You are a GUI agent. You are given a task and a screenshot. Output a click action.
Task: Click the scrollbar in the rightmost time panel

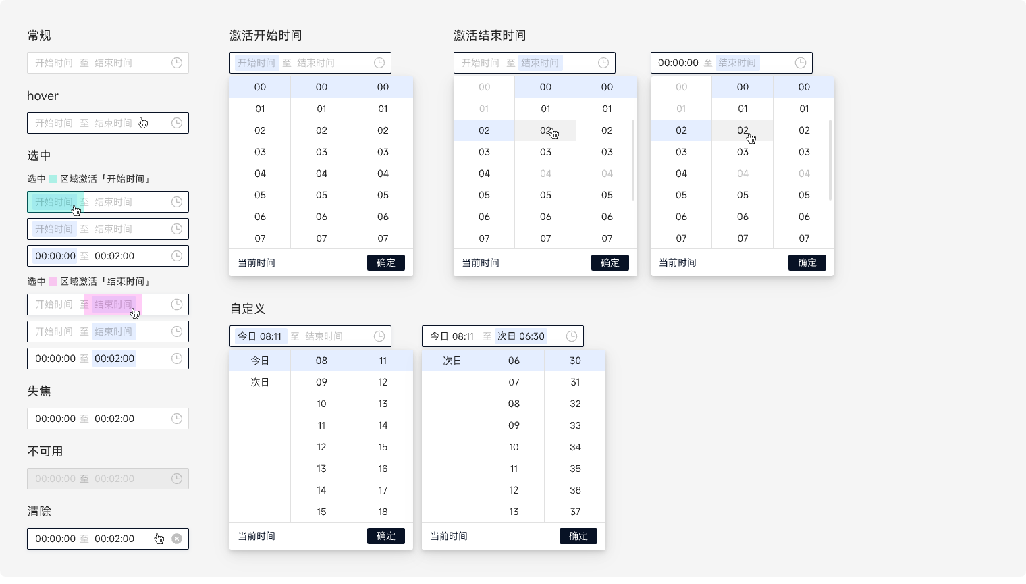click(830, 160)
